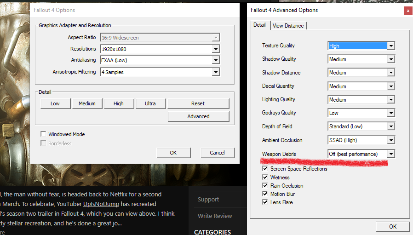This screenshot has height=235, width=413.
Task: Cancel the Fallout 4 Options dialog
Action: point(217,153)
